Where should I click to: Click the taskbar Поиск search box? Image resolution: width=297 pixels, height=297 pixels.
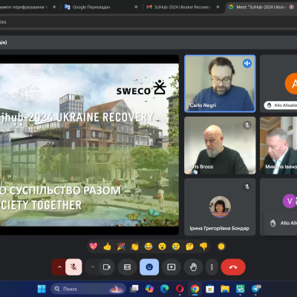(88, 289)
